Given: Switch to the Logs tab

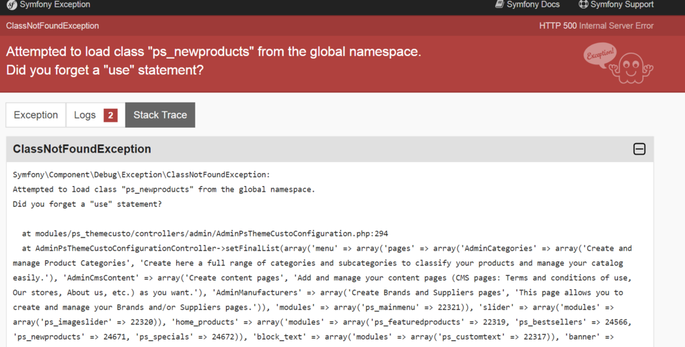Looking at the screenshot, I should click(x=95, y=115).
